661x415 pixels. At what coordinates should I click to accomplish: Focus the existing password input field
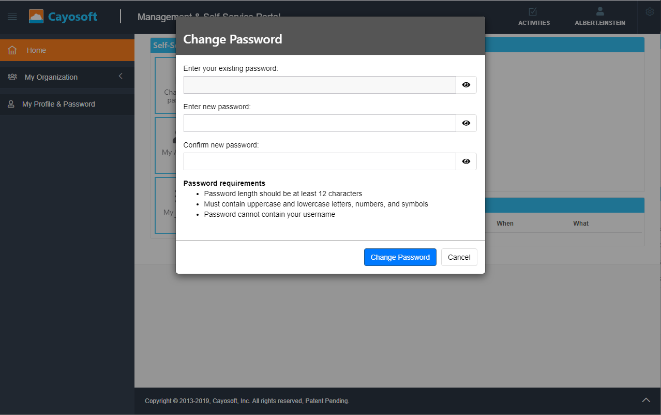pyautogui.click(x=319, y=84)
